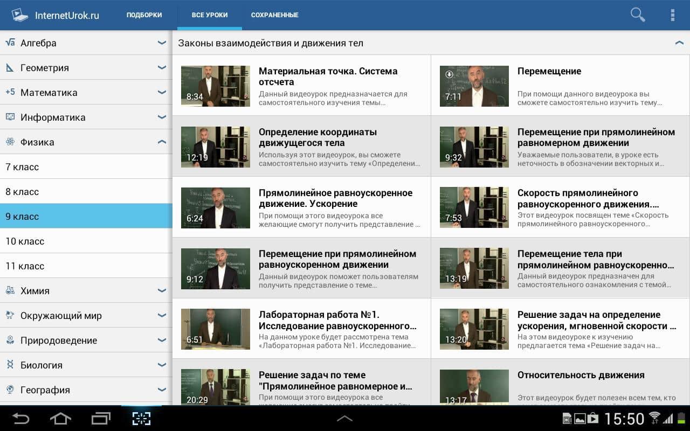The height and width of the screenshot is (431, 690).
Task: Switch to the Сохраненные tab
Action: [x=274, y=15]
